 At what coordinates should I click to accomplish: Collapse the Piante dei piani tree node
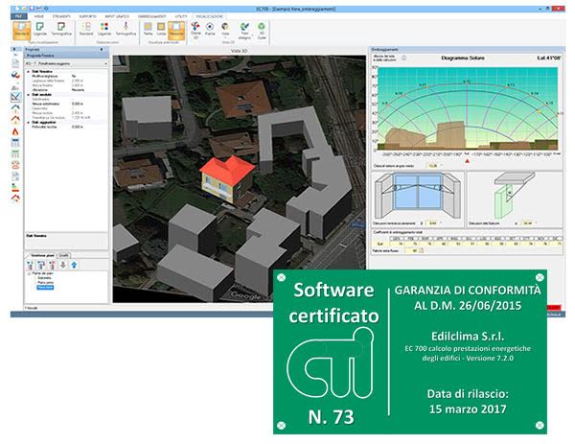tap(29, 273)
